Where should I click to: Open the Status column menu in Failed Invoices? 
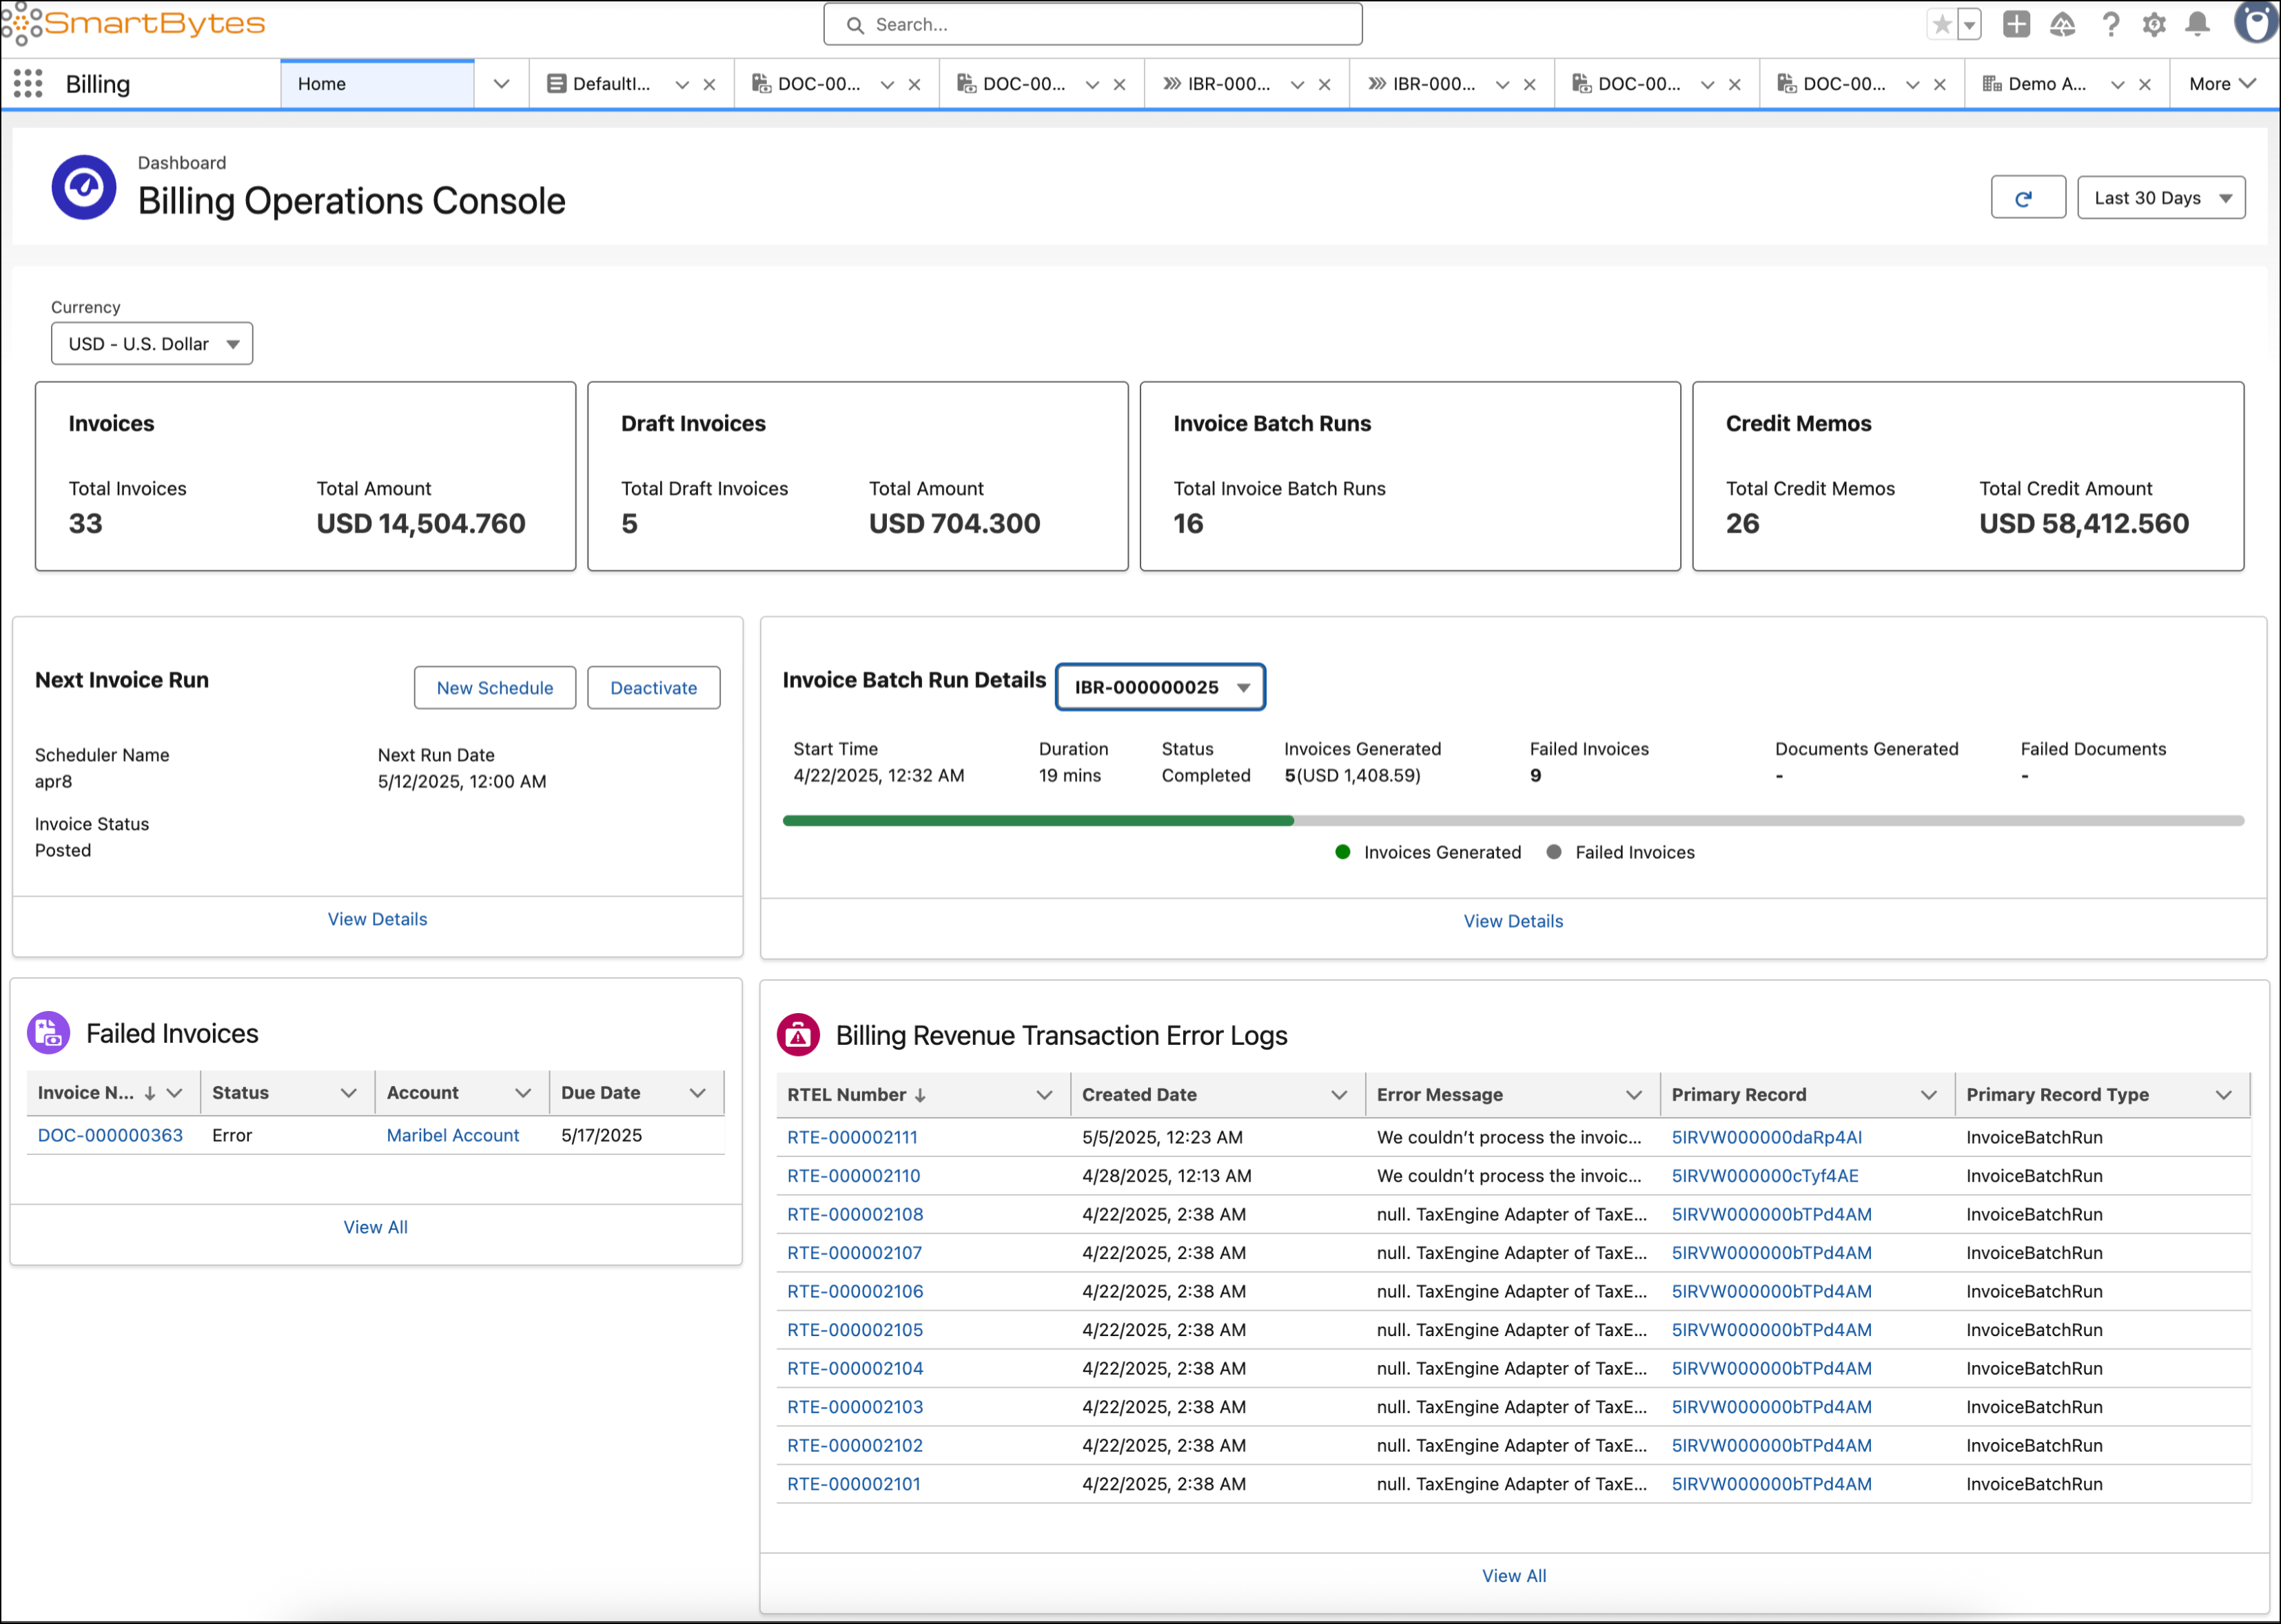tap(348, 1093)
